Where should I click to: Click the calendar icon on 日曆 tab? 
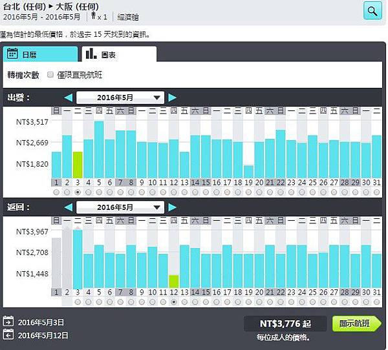(x=12, y=54)
